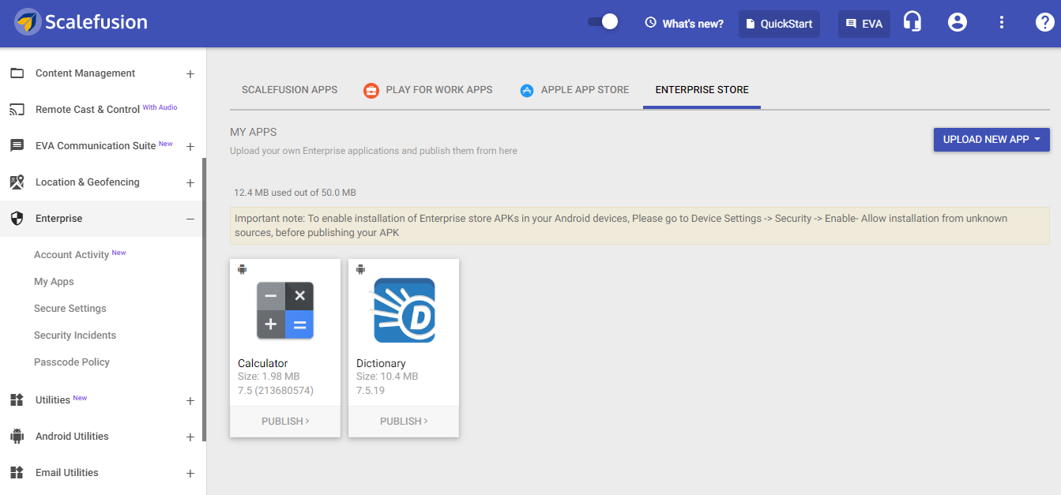Click the Remote Cast & Control cast icon

pos(17,109)
